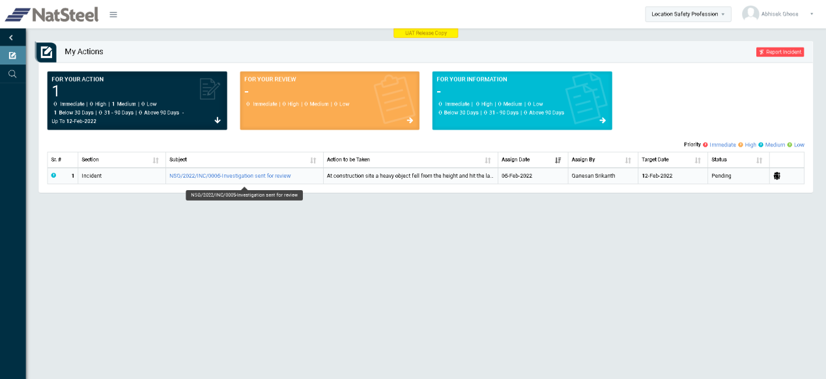The width and height of the screenshot is (826, 379).
Task: Open NSG/2022/INC/0005 Investigation sent for review link
Action: (x=230, y=176)
